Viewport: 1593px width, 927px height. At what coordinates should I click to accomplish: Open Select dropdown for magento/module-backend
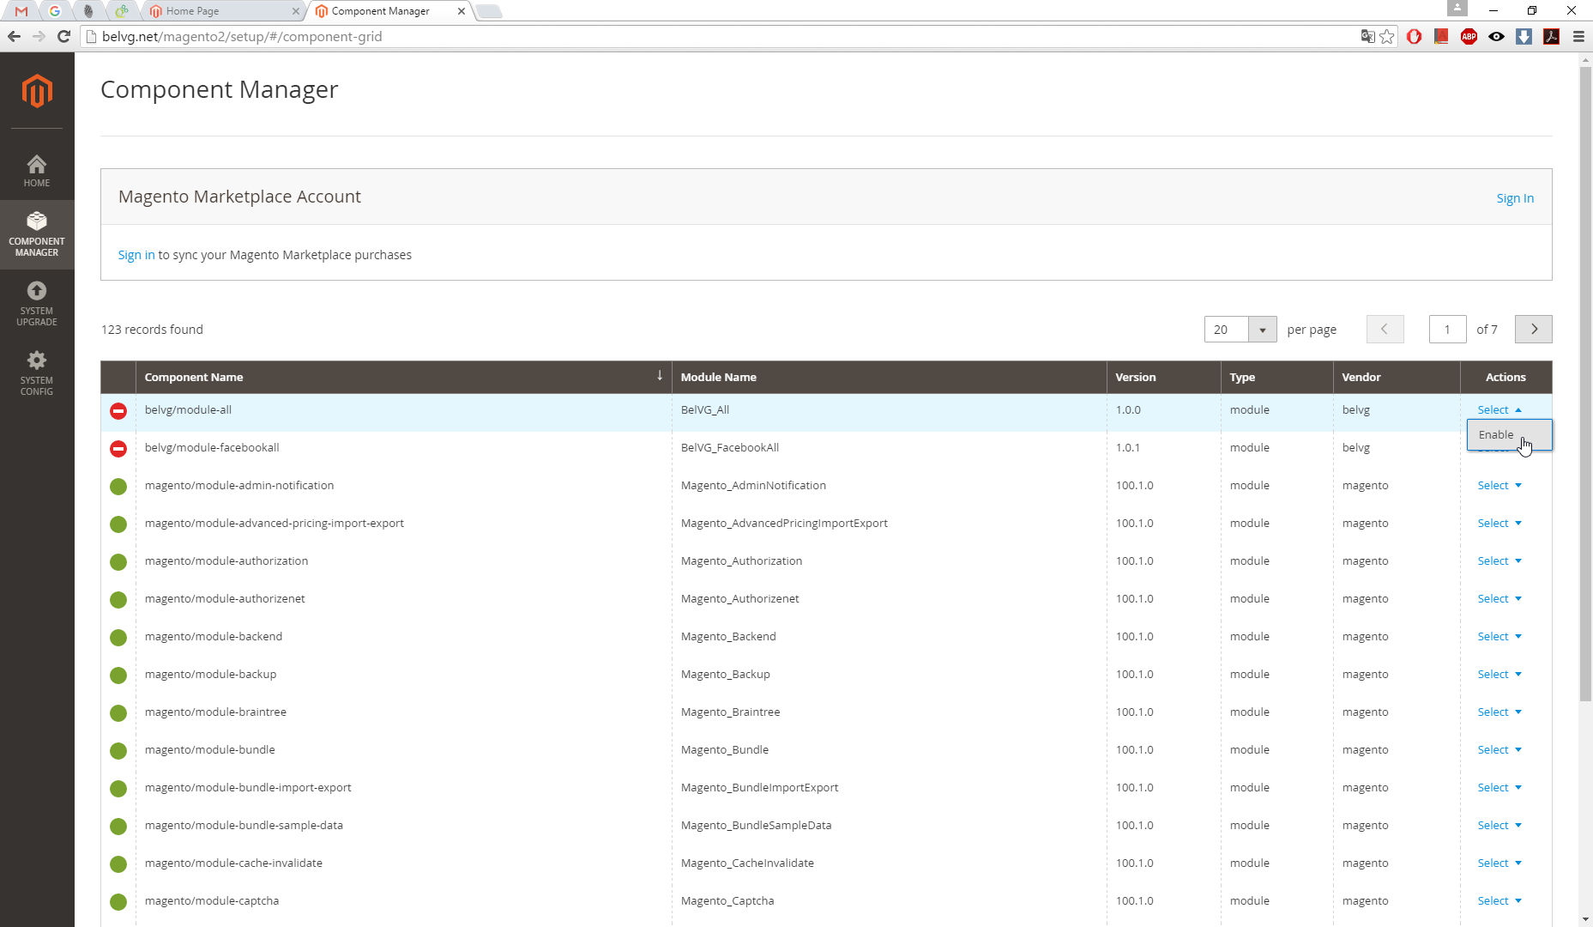1499,636
